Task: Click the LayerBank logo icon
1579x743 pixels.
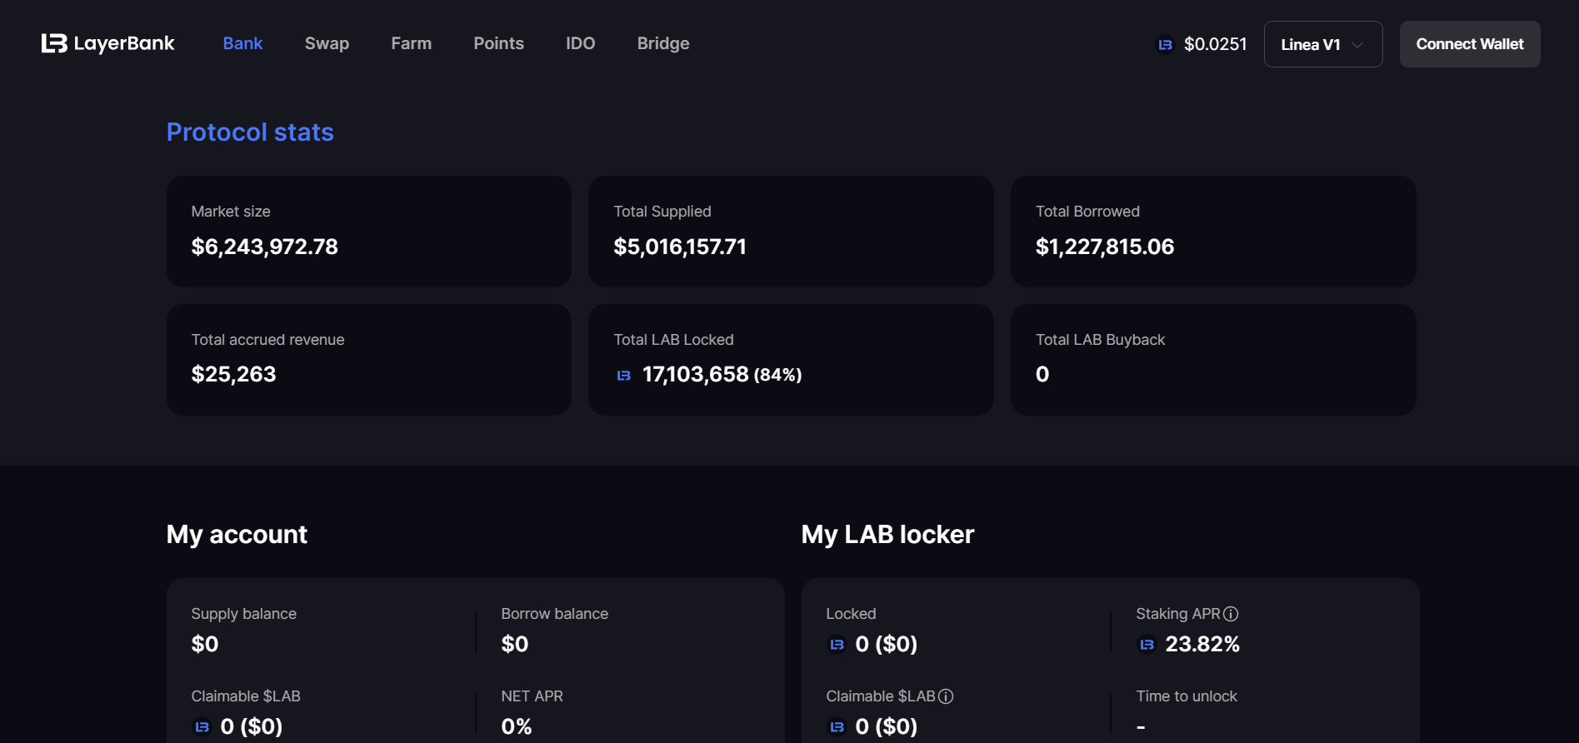Action: click(x=54, y=43)
